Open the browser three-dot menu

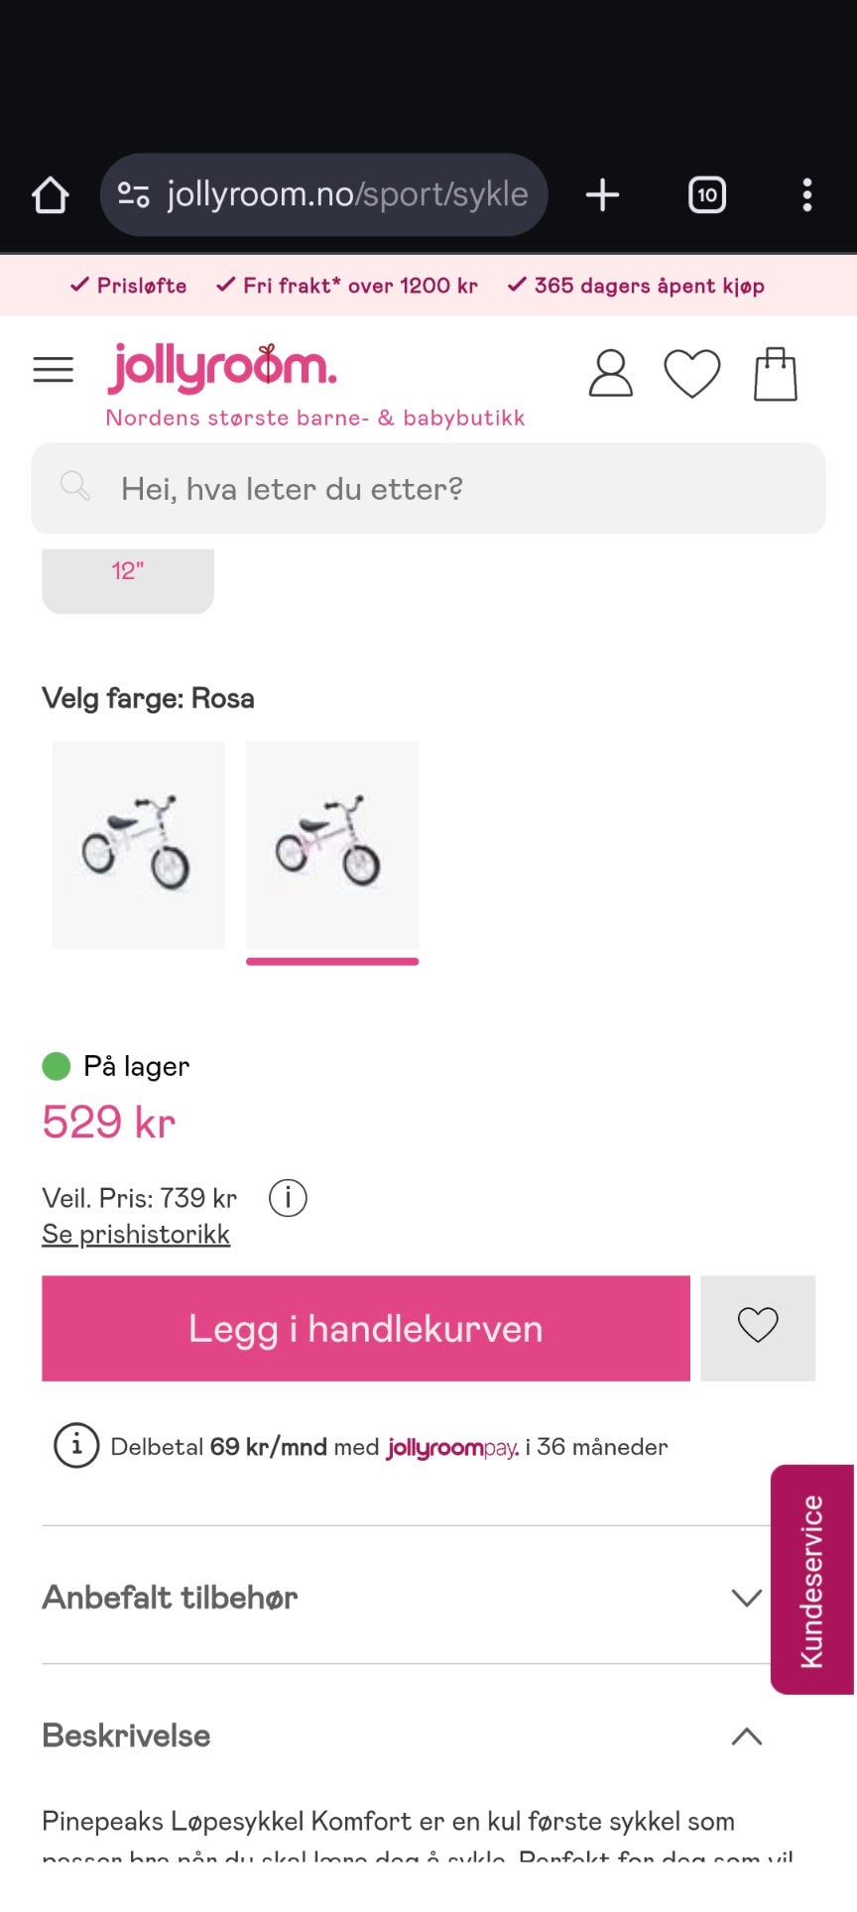coord(807,195)
